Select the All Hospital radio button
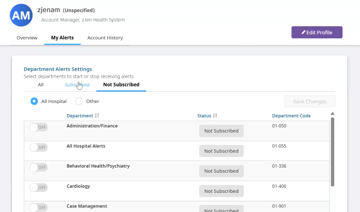 pyautogui.click(x=34, y=101)
